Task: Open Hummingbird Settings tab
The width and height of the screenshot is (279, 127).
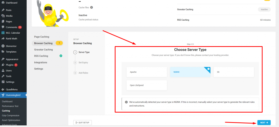Action: pos(39,69)
